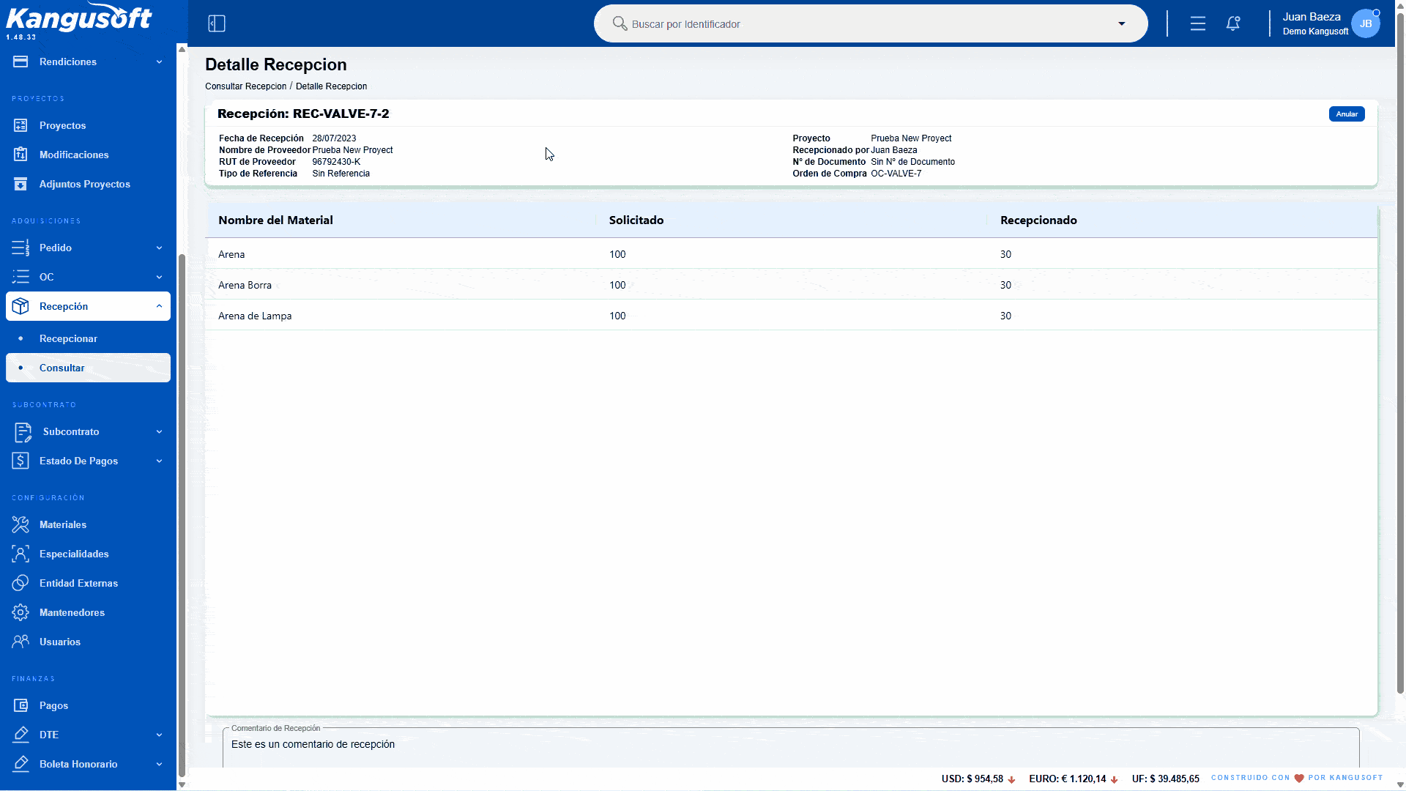This screenshot has width=1406, height=791.
Task: Click the Proyectos sidebar icon
Action: click(x=21, y=125)
